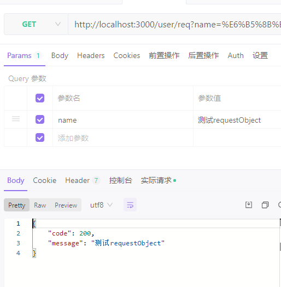281x287 pixels.
Task: Toggle checkbox in the 添加参数 row
Action: pyautogui.click(x=40, y=137)
